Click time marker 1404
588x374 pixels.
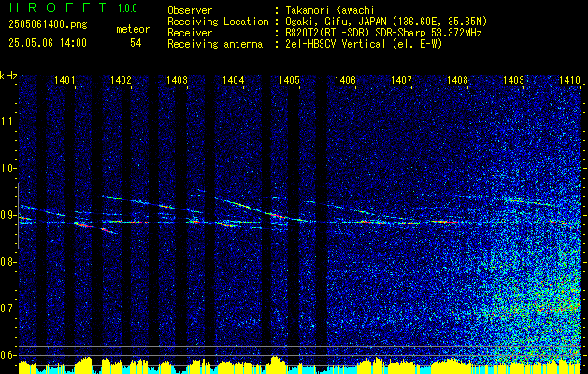(x=234, y=79)
